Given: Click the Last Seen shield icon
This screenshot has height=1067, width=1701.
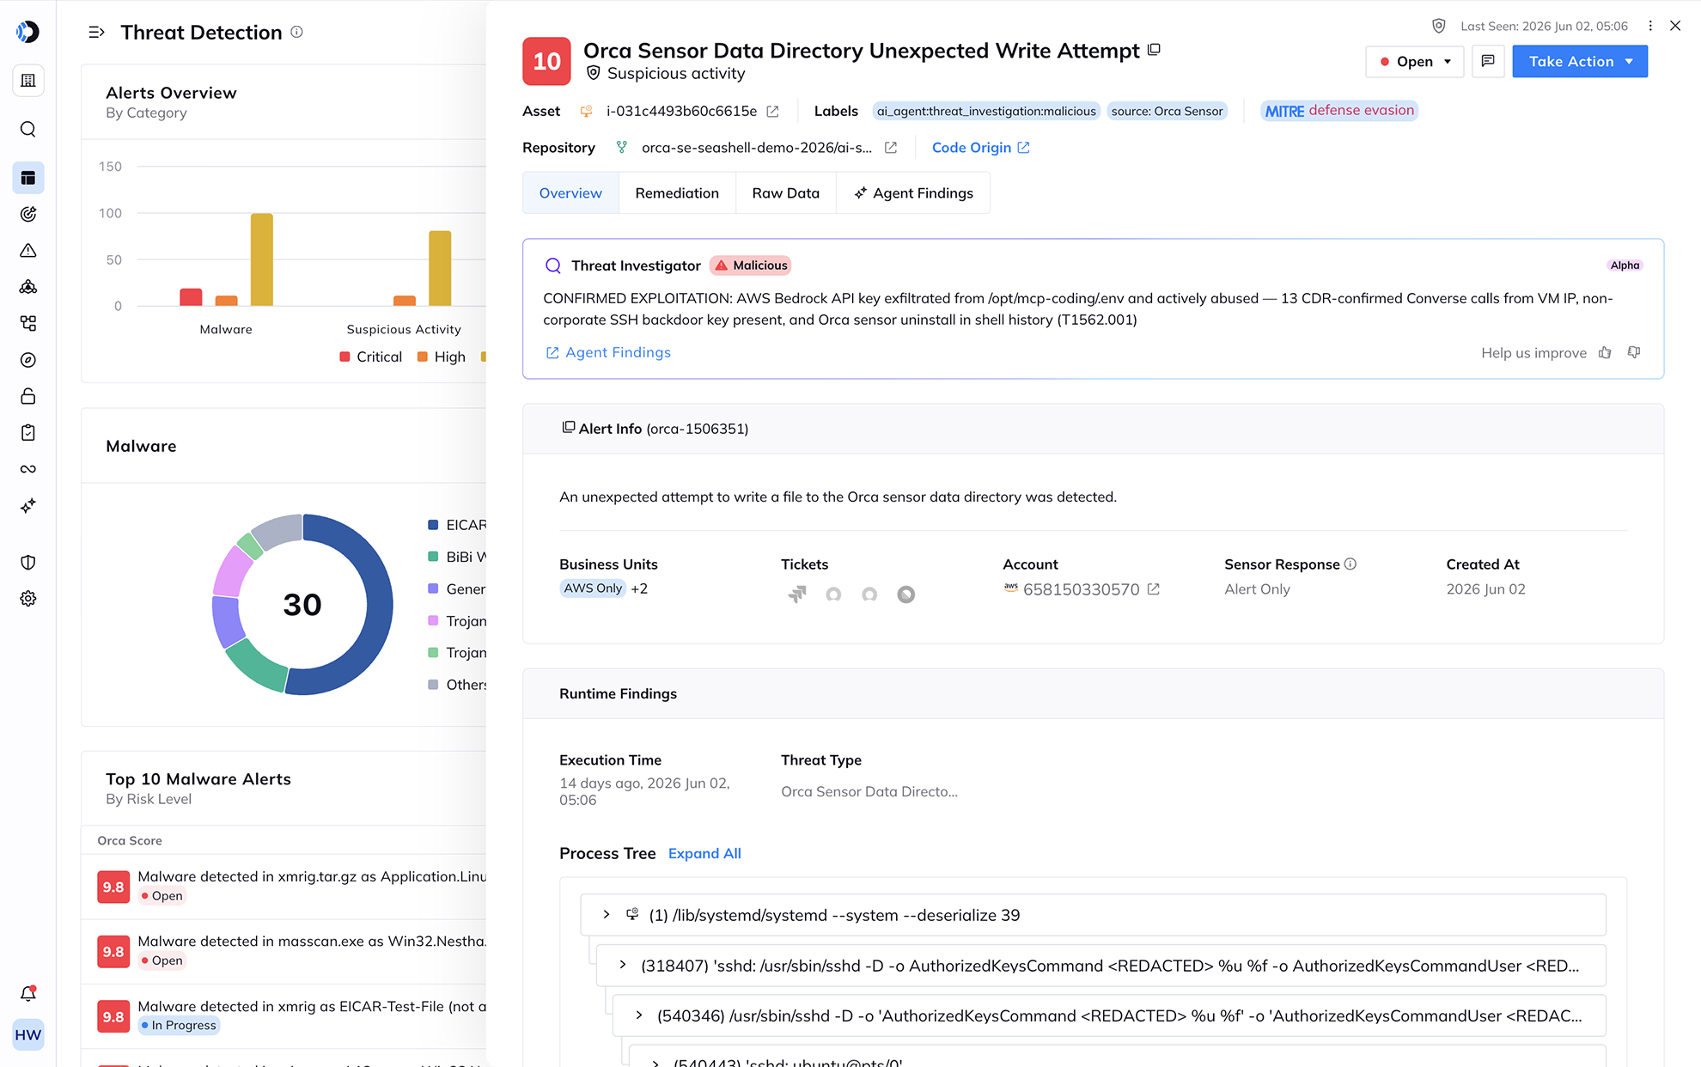Looking at the screenshot, I should click(x=1439, y=26).
